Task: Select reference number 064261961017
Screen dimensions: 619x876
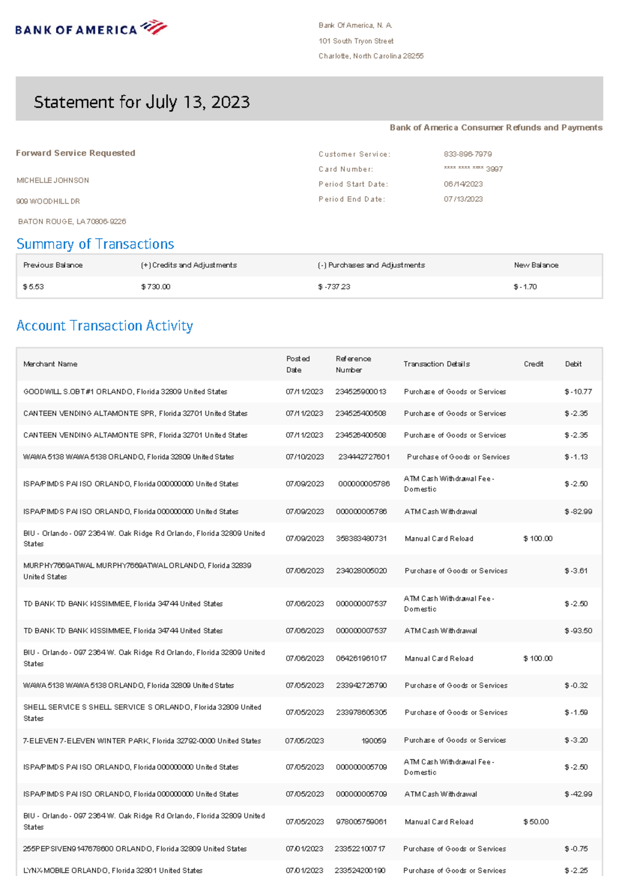Action: (x=361, y=659)
